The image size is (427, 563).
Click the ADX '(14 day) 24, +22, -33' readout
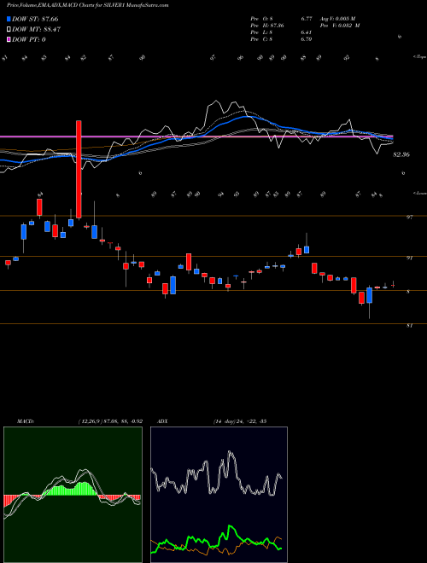(x=239, y=421)
